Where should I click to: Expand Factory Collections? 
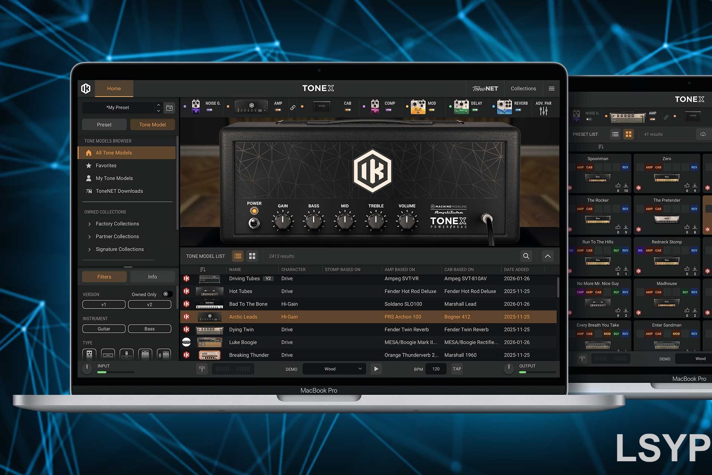pos(117,224)
